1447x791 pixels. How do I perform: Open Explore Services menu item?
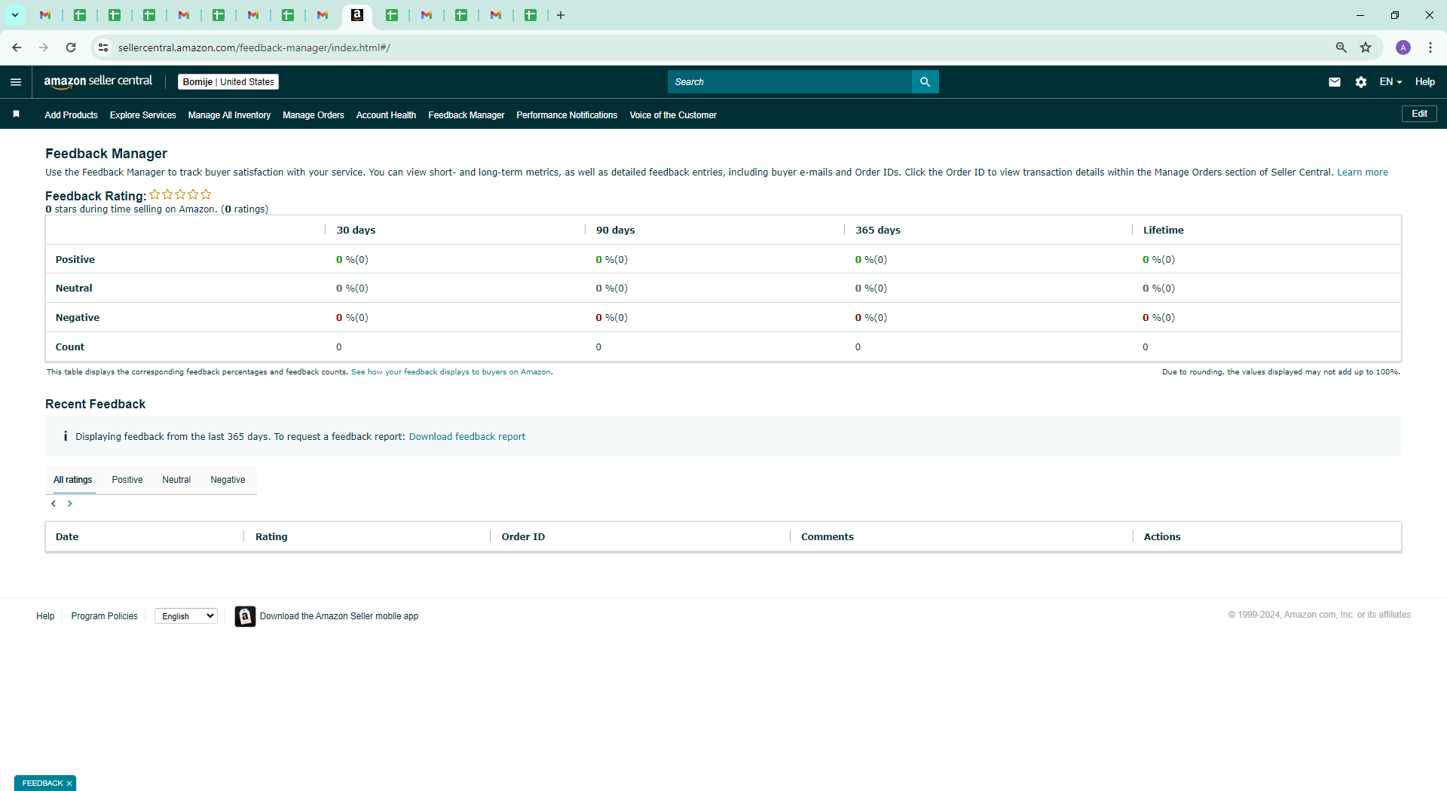(x=142, y=115)
